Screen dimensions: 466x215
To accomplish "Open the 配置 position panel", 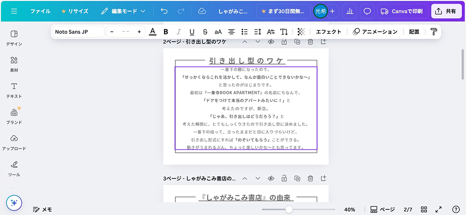I will pyautogui.click(x=414, y=32).
